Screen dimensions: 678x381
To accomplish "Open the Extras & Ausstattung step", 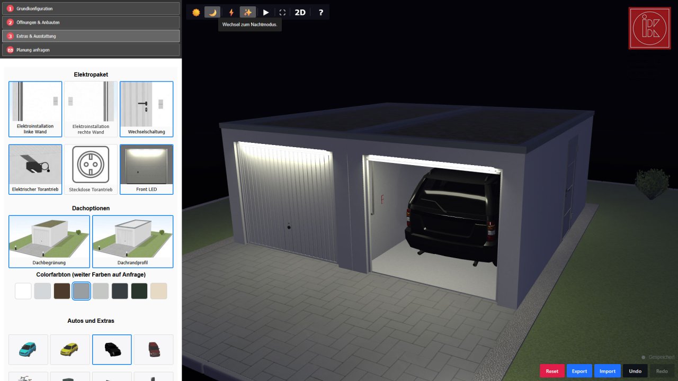I will click(91, 36).
